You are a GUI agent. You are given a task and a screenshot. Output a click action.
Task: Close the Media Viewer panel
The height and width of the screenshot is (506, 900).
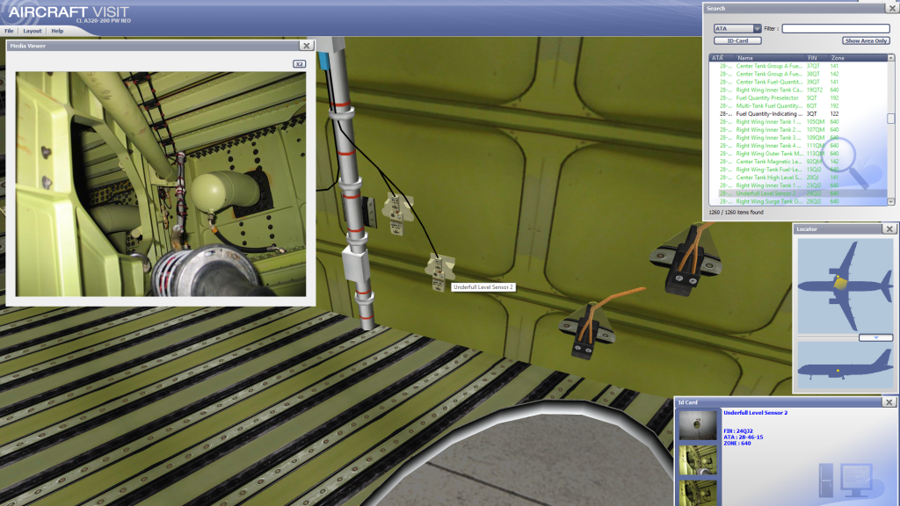(x=307, y=46)
